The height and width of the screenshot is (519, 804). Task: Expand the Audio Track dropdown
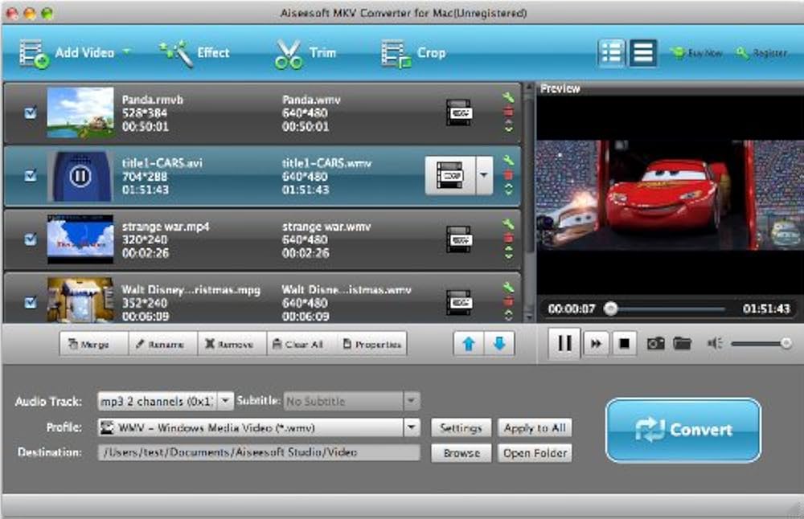[x=225, y=401]
